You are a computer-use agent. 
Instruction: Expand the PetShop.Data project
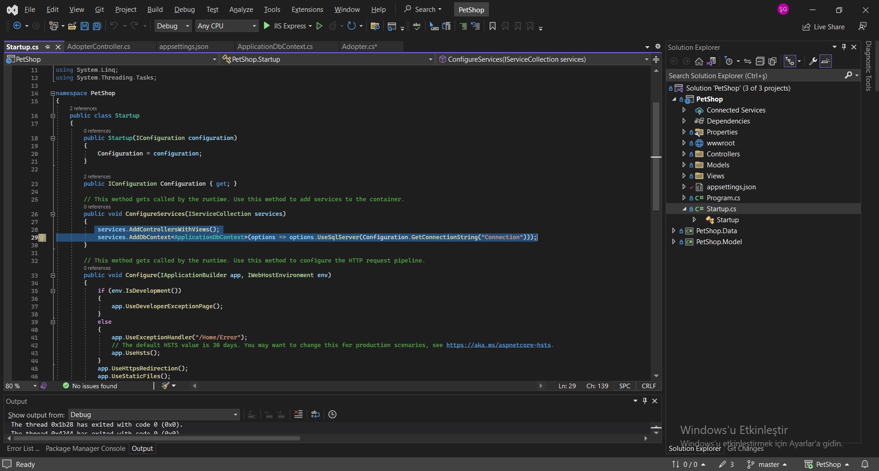coord(673,231)
